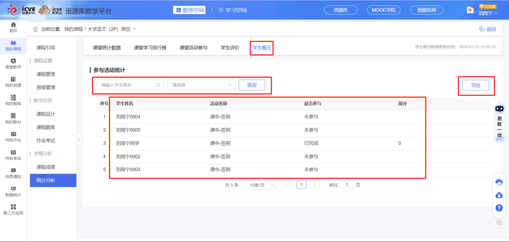Open the 待批作业 panel
509x242 pixels.
pos(13,137)
